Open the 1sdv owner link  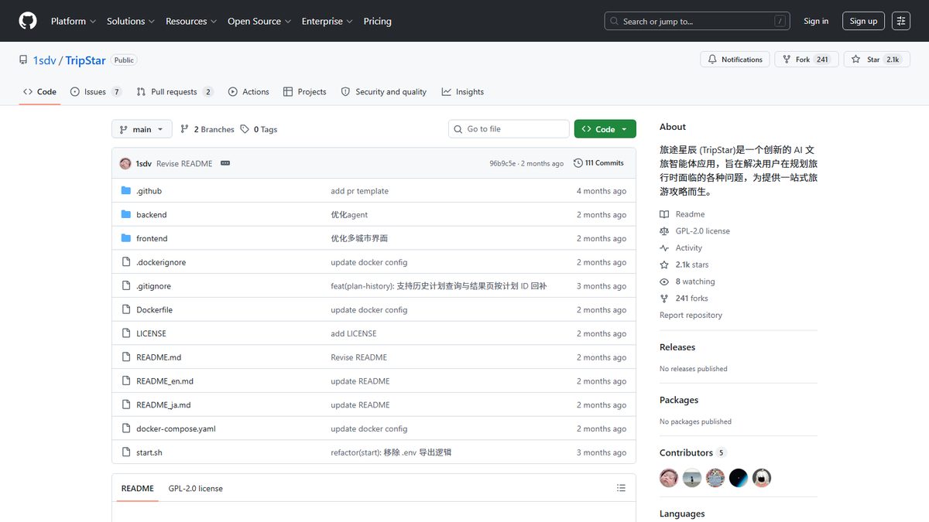pos(45,60)
